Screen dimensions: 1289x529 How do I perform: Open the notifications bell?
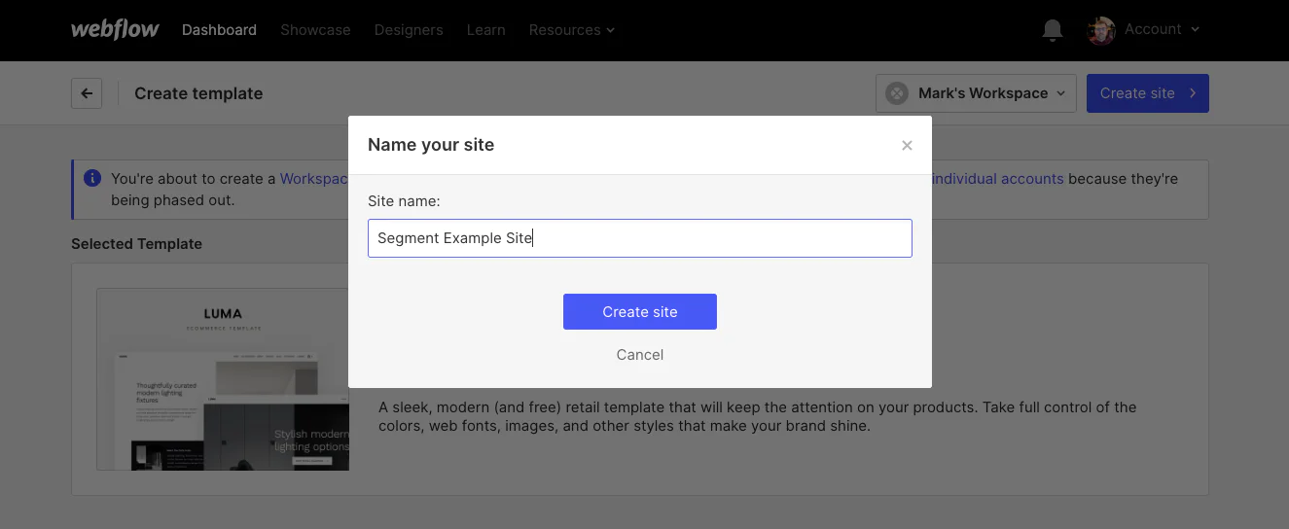click(x=1052, y=30)
